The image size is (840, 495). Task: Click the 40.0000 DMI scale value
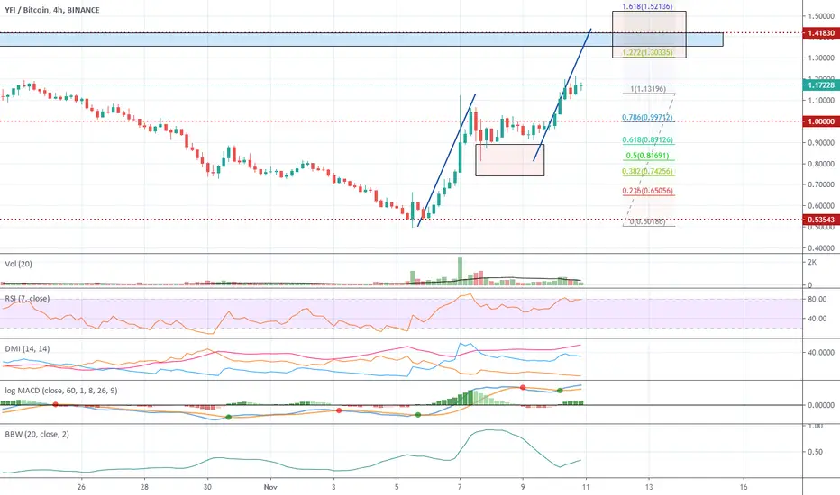pos(821,353)
